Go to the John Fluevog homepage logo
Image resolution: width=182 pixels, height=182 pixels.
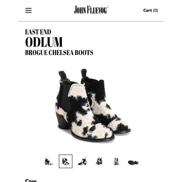click(91, 10)
